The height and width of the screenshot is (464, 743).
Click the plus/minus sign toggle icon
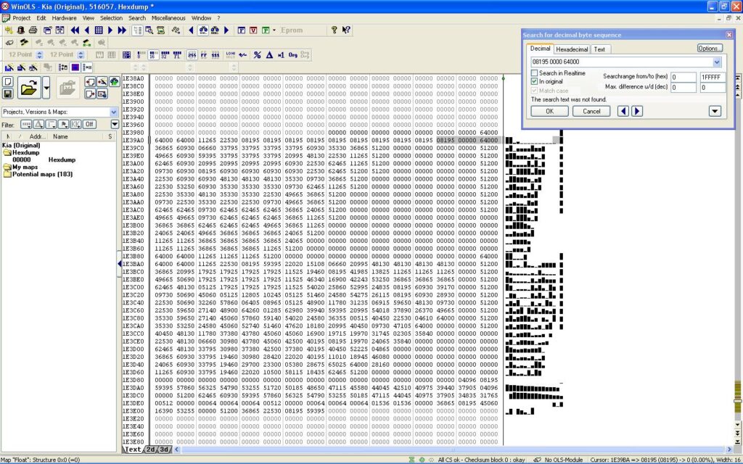click(x=242, y=55)
